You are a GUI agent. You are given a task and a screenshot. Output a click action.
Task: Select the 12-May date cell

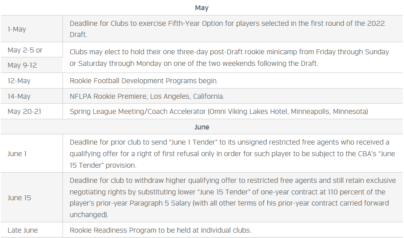point(20,81)
